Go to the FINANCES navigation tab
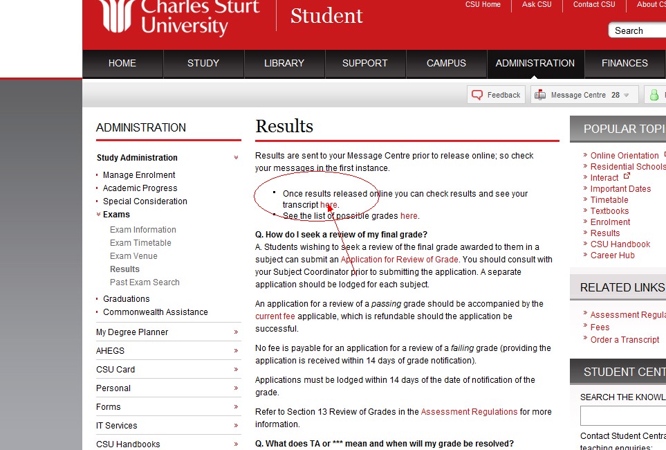The image size is (666, 450). 624,63
